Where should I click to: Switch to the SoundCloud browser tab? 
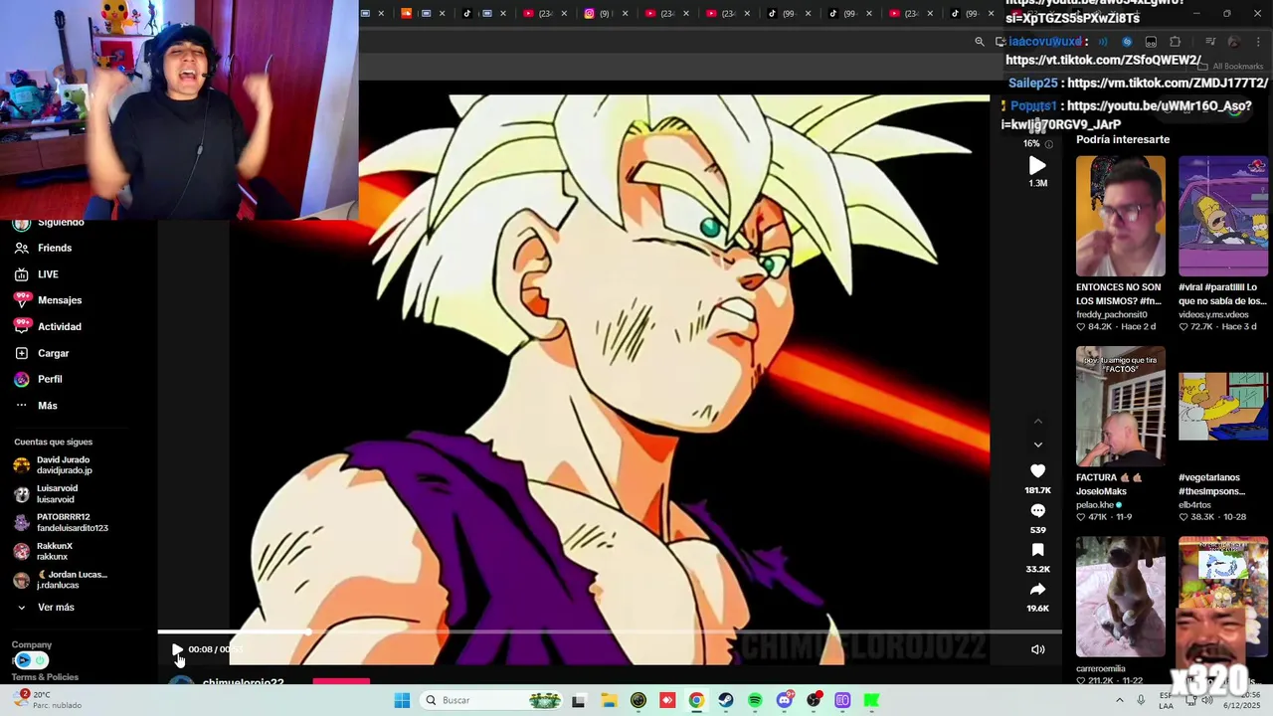point(406,13)
